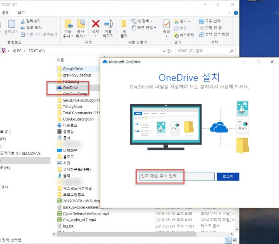The height and width of the screenshot is (244, 279).
Task: Click scroll-down arrow of file list scrollbar
Action: 236,229
